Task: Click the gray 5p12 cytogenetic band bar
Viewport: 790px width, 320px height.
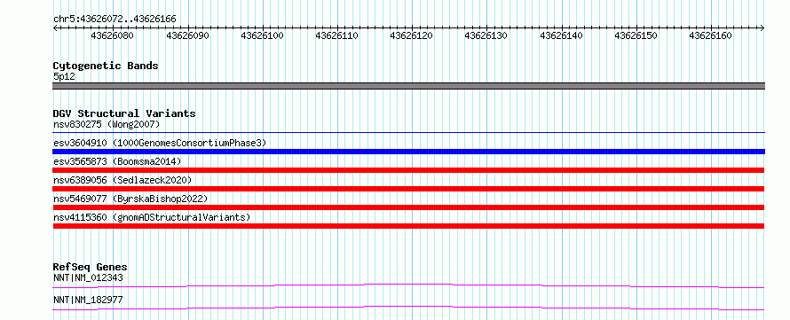Action: pos(408,86)
